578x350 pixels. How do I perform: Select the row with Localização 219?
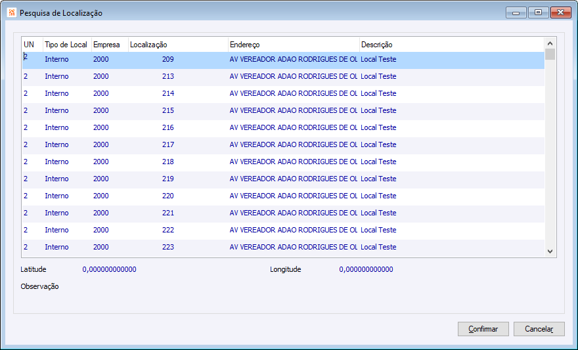[x=283, y=179]
